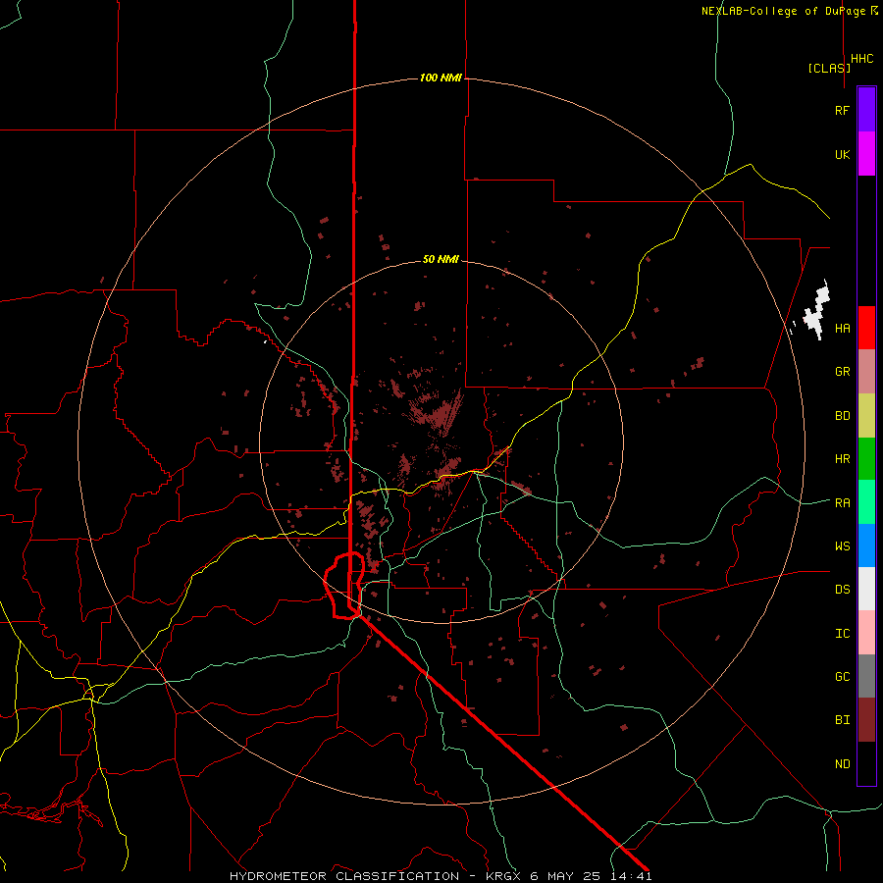
Task: Select the dusty pink GR legend swatch
Action: 866,372
